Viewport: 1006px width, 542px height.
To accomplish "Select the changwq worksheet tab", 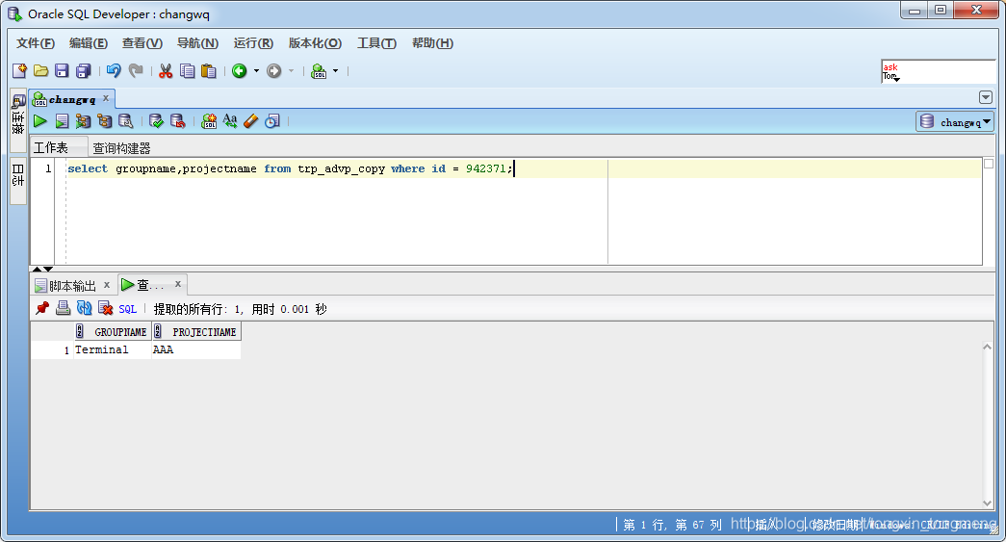I will tap(72, 99).
